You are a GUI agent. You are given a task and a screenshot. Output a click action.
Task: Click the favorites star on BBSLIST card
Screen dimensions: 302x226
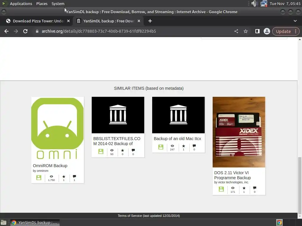(122, 150)
